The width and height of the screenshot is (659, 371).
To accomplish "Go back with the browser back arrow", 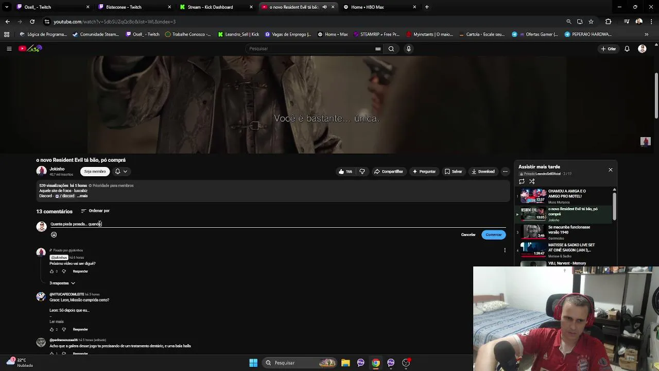I will click(7, 22).
